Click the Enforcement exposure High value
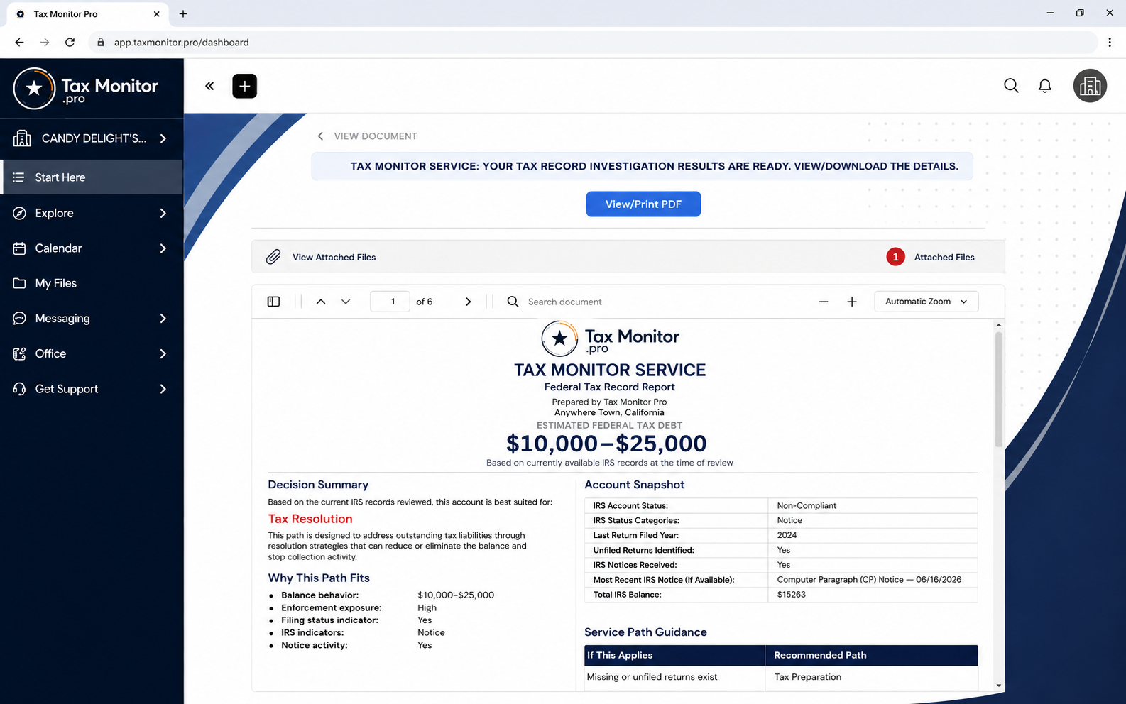This screenshot has height=704, width=1126. pos(427,608)
